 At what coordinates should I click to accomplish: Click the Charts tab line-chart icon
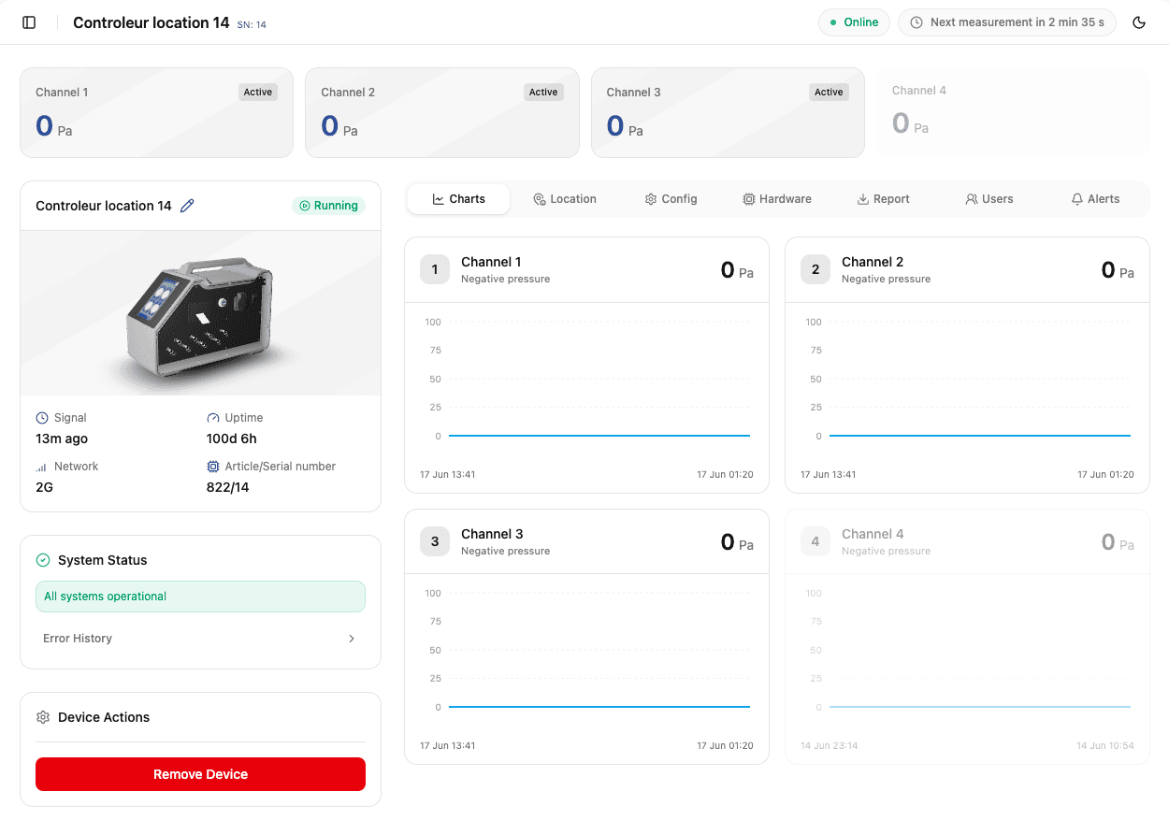tap(438, 199)
